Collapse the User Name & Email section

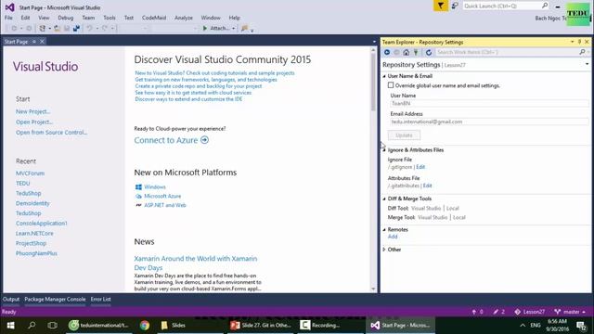coord(384,76)
